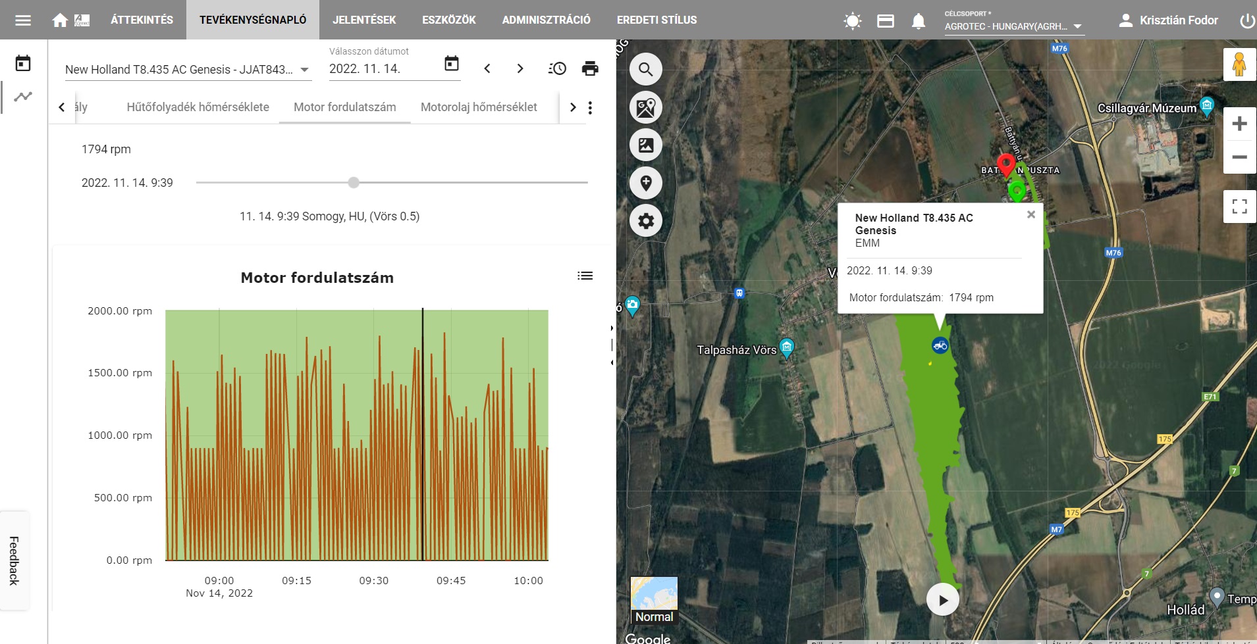Screen dimensions: 1257x644
Task: Click the green start pin
Action: click(x=1017, y=191)
